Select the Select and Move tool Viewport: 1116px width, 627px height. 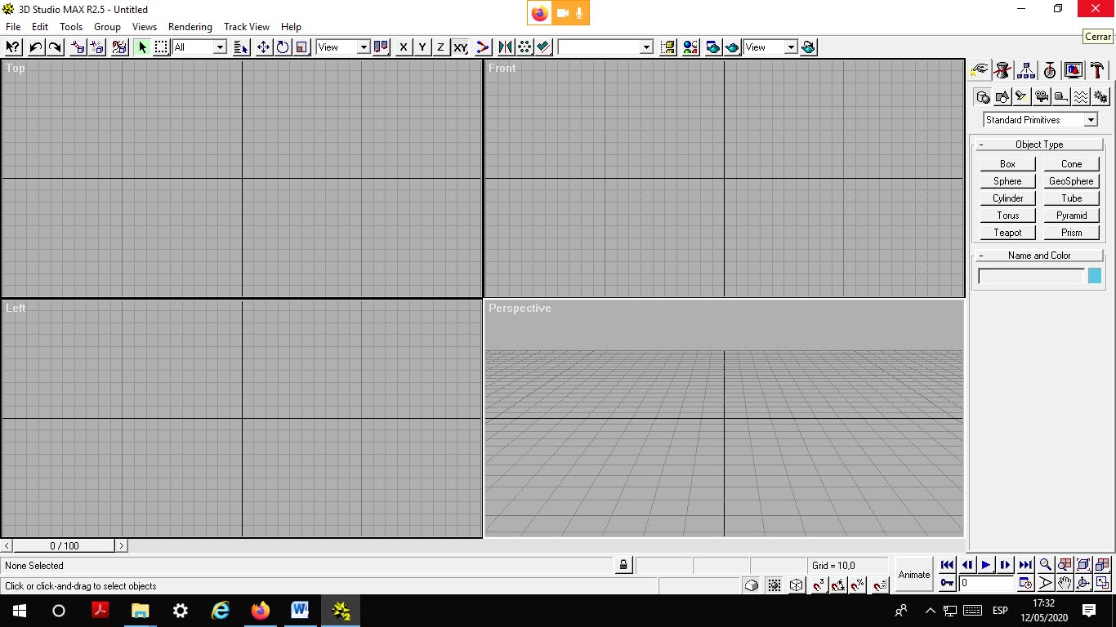click(x=263, y=47)
